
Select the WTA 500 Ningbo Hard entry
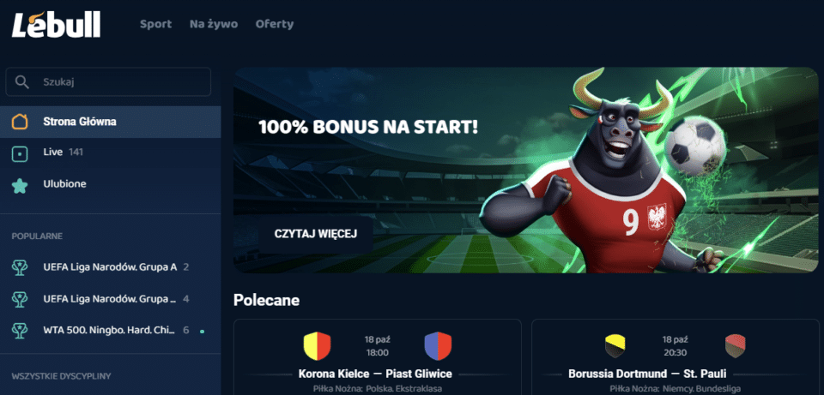pyautogui.click(x=111, y=331)
